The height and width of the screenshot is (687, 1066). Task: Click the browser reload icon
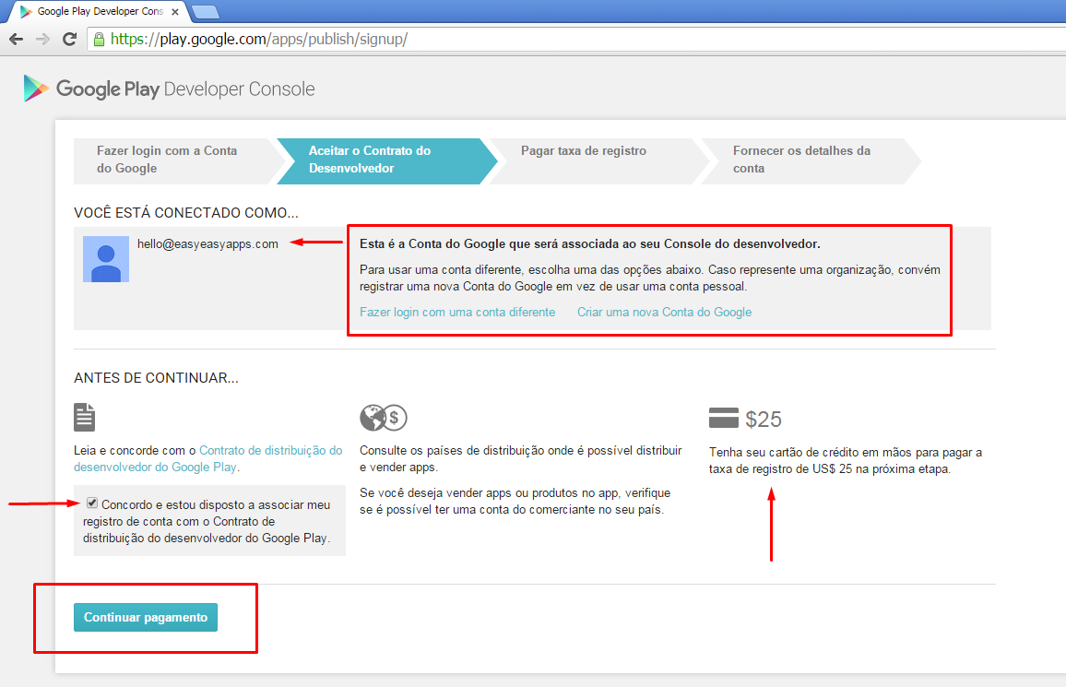pyautogui.click(x=69, y=39)
